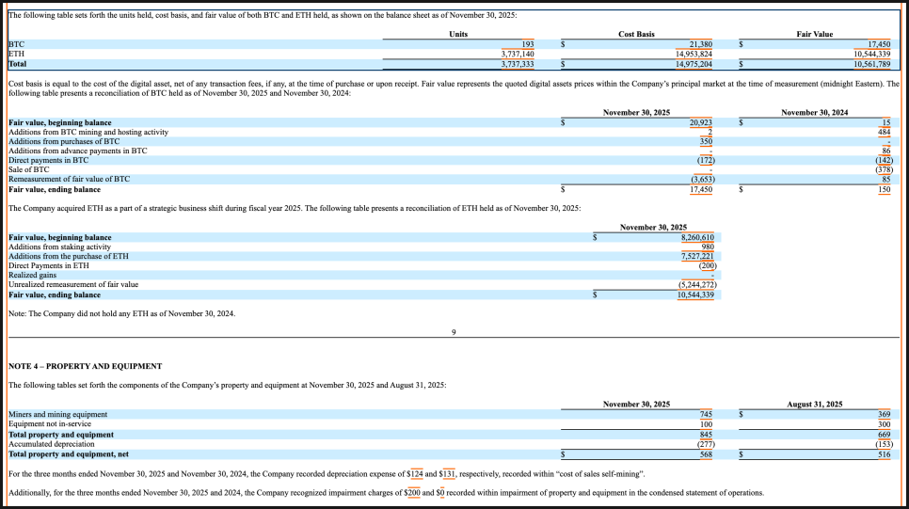Select ETH beginning balance 8,260,610
Image resolution: width=909 pixels, height=509 pixels.
pyautogui.click(x=695, y=238)
